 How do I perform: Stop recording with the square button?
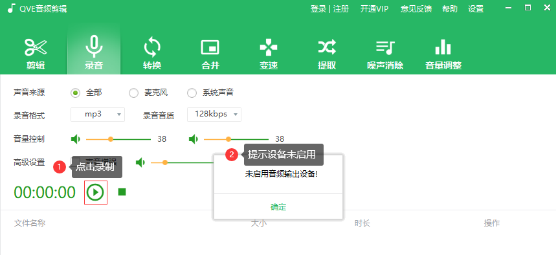(122, 192)
